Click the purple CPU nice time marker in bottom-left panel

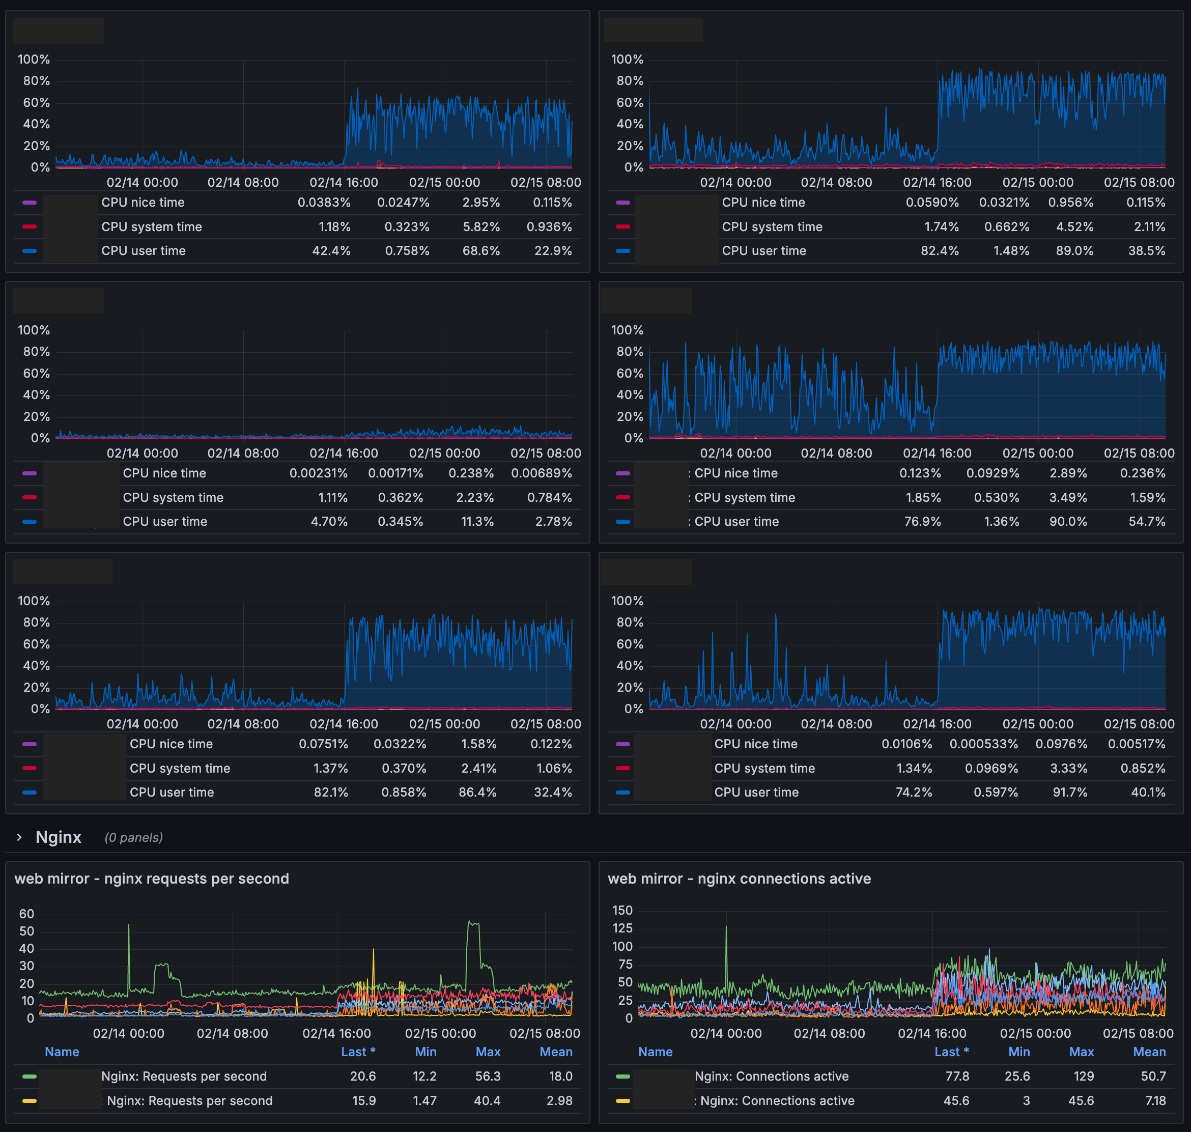tap(29, 744)
